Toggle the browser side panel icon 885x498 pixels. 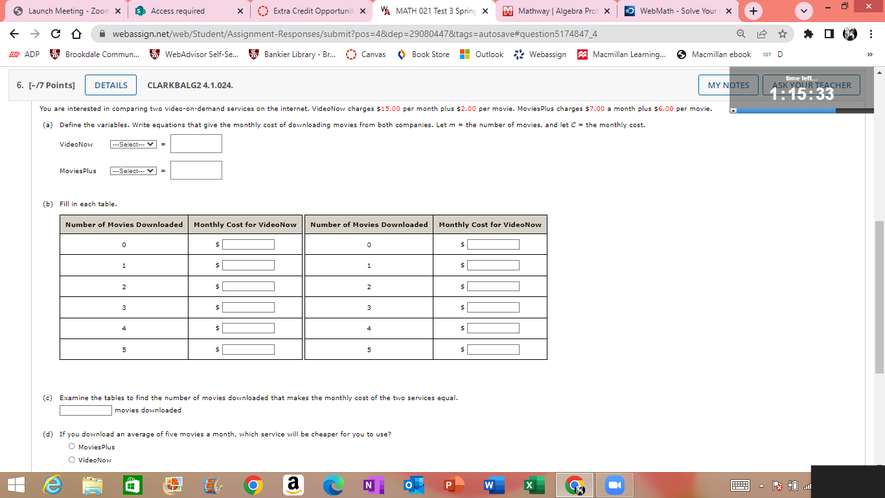pyautogui.click(x=831, y=34)
